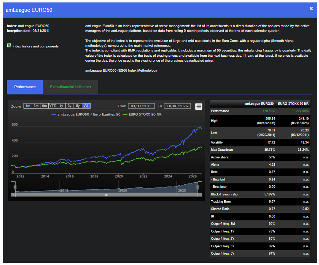This screenshot has height=265, width=319.
Task: Open the chart hamburger export menu
Action: click(199, 106)
